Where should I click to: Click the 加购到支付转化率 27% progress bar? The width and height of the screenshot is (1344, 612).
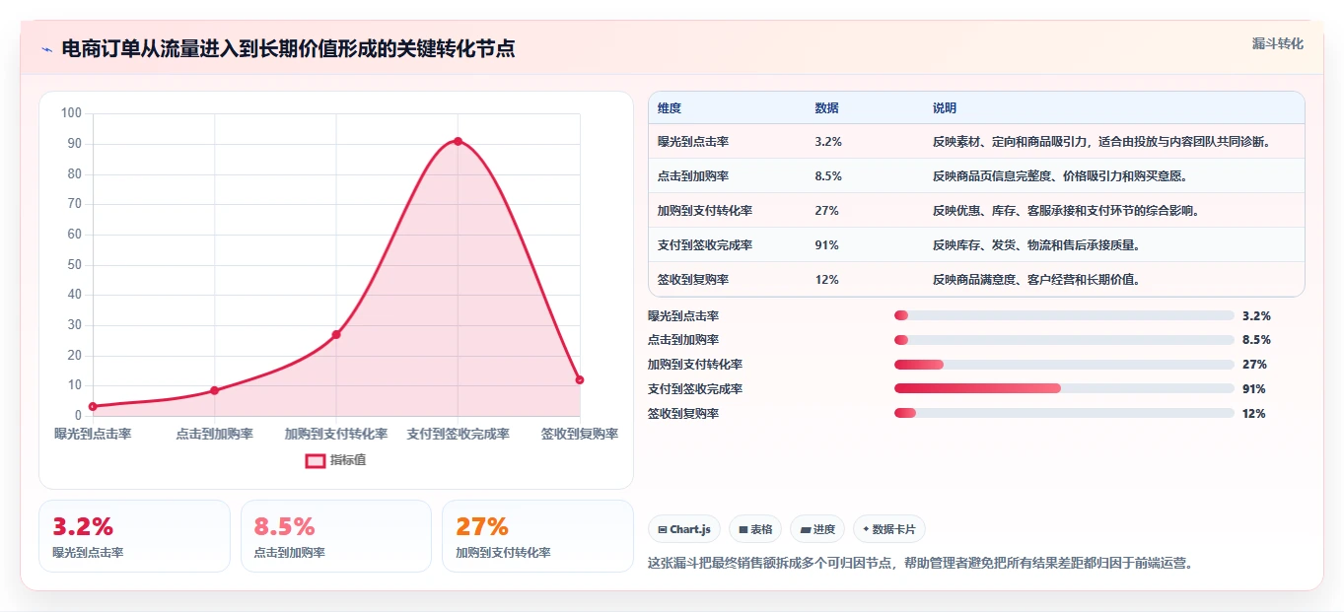[1064, 365]
